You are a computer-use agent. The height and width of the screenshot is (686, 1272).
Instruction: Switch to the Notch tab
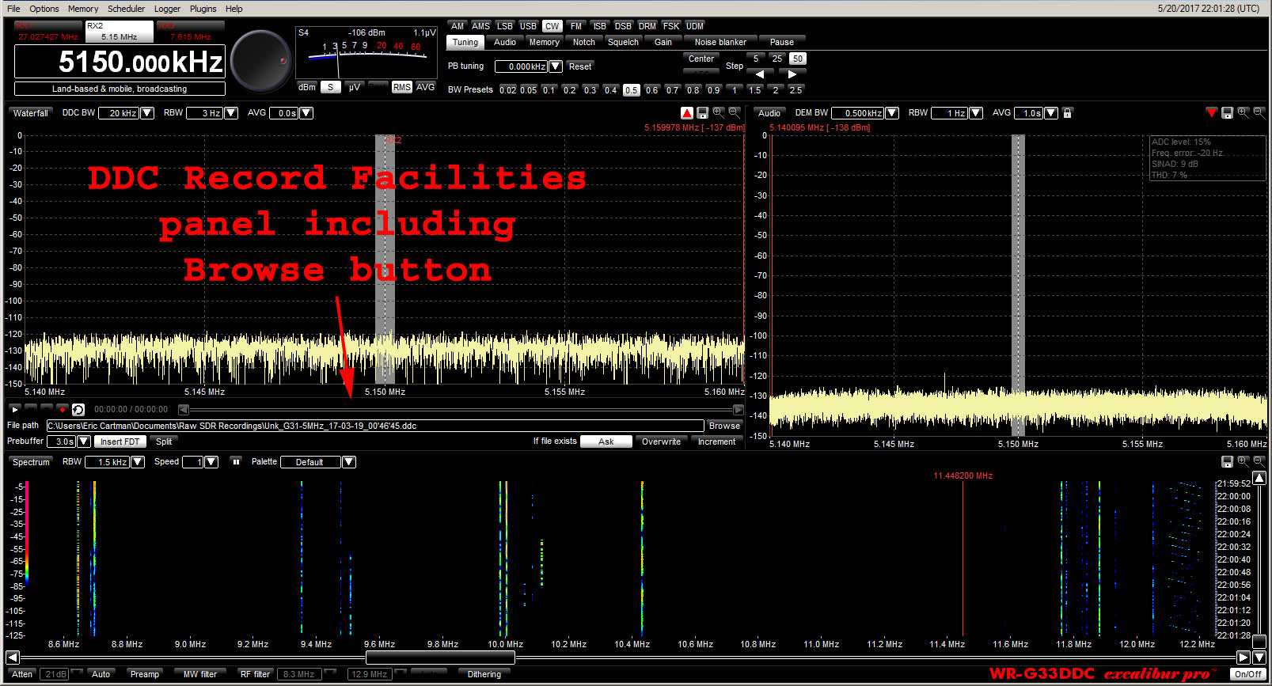[x=584, y=42]
